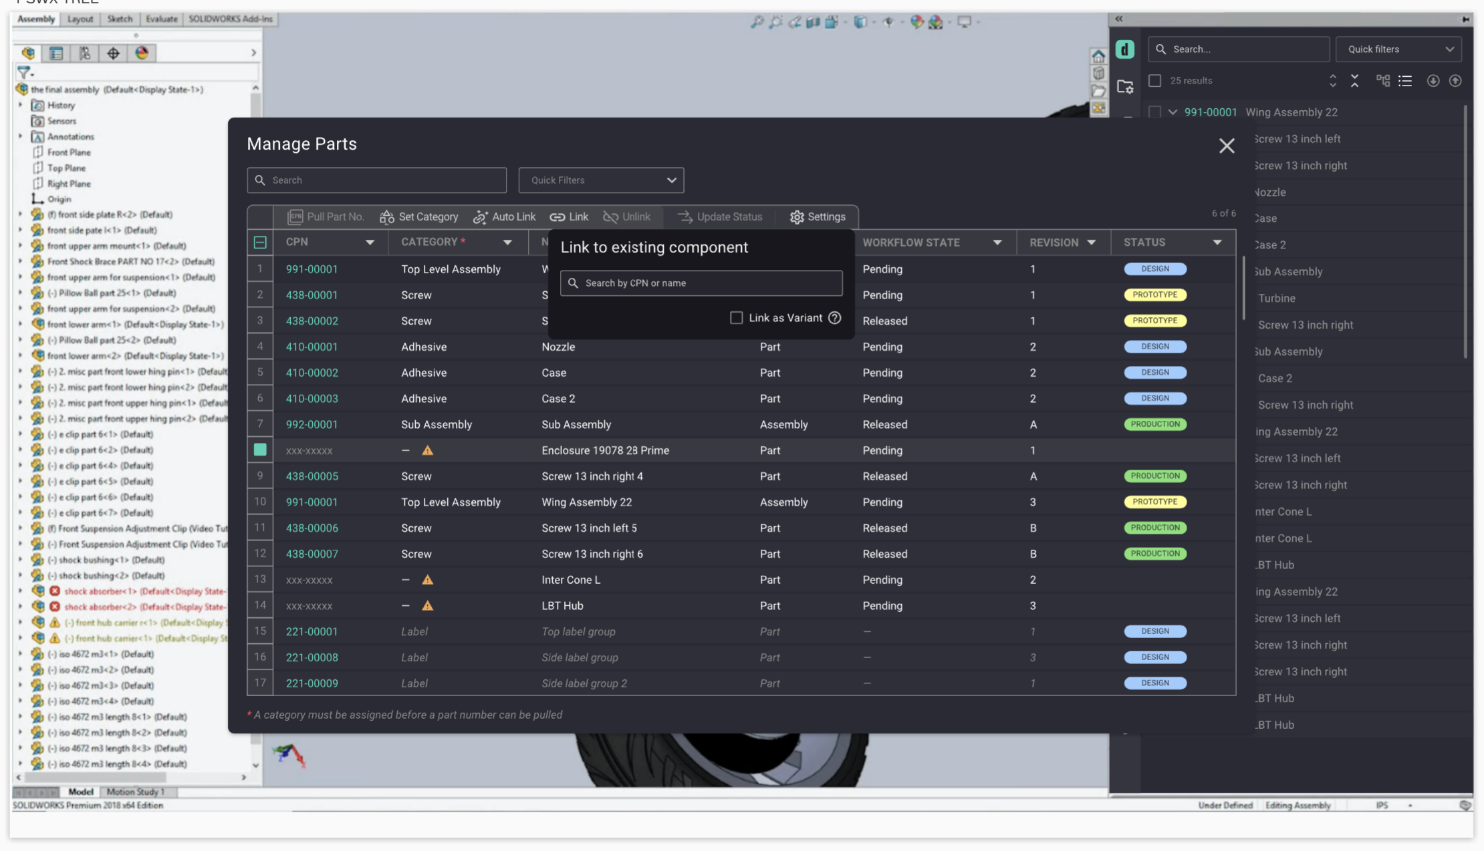Check the select-all box in the CPN header column
The width and height of the screenshot is (1484, 851).
260,242
